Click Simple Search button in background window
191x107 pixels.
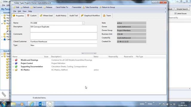click(182, 9)
